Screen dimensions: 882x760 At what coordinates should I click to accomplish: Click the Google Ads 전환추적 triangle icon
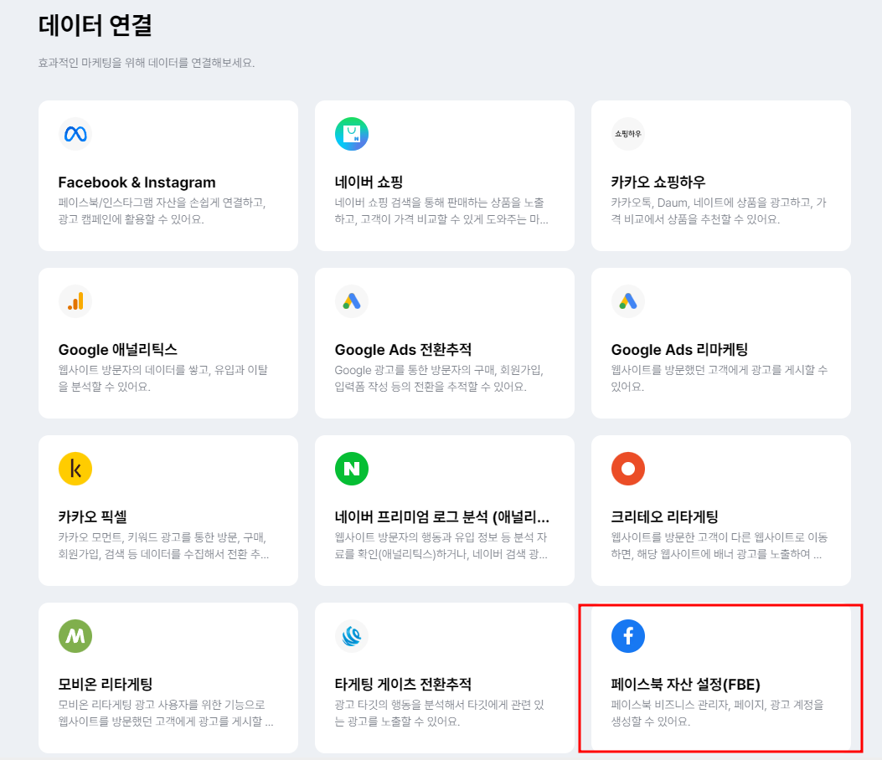pos(352,300)
